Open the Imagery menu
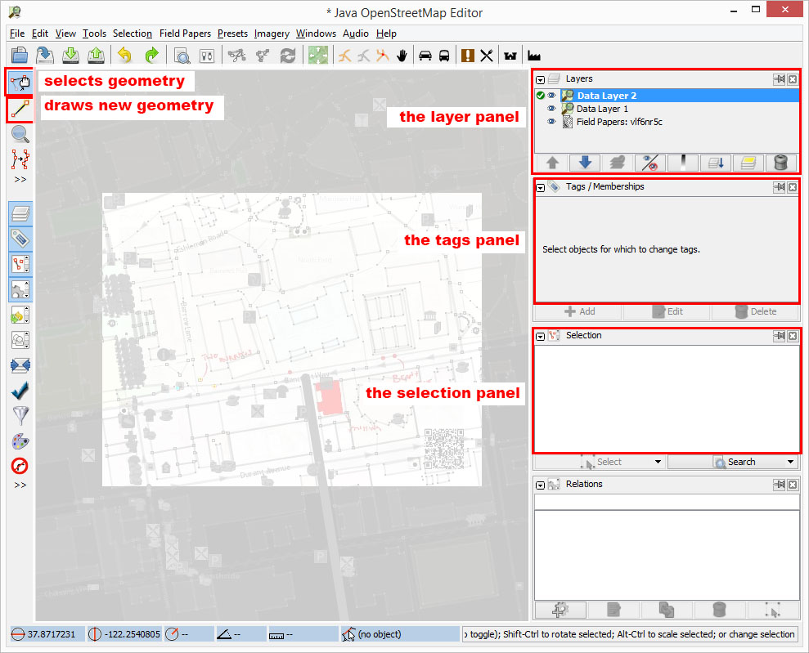Image resolution: width=809 pixels, height=653 pixels. point(272,34)
